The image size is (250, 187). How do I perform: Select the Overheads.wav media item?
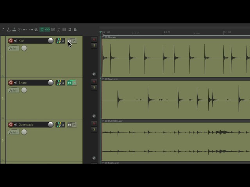pos(176,141)
